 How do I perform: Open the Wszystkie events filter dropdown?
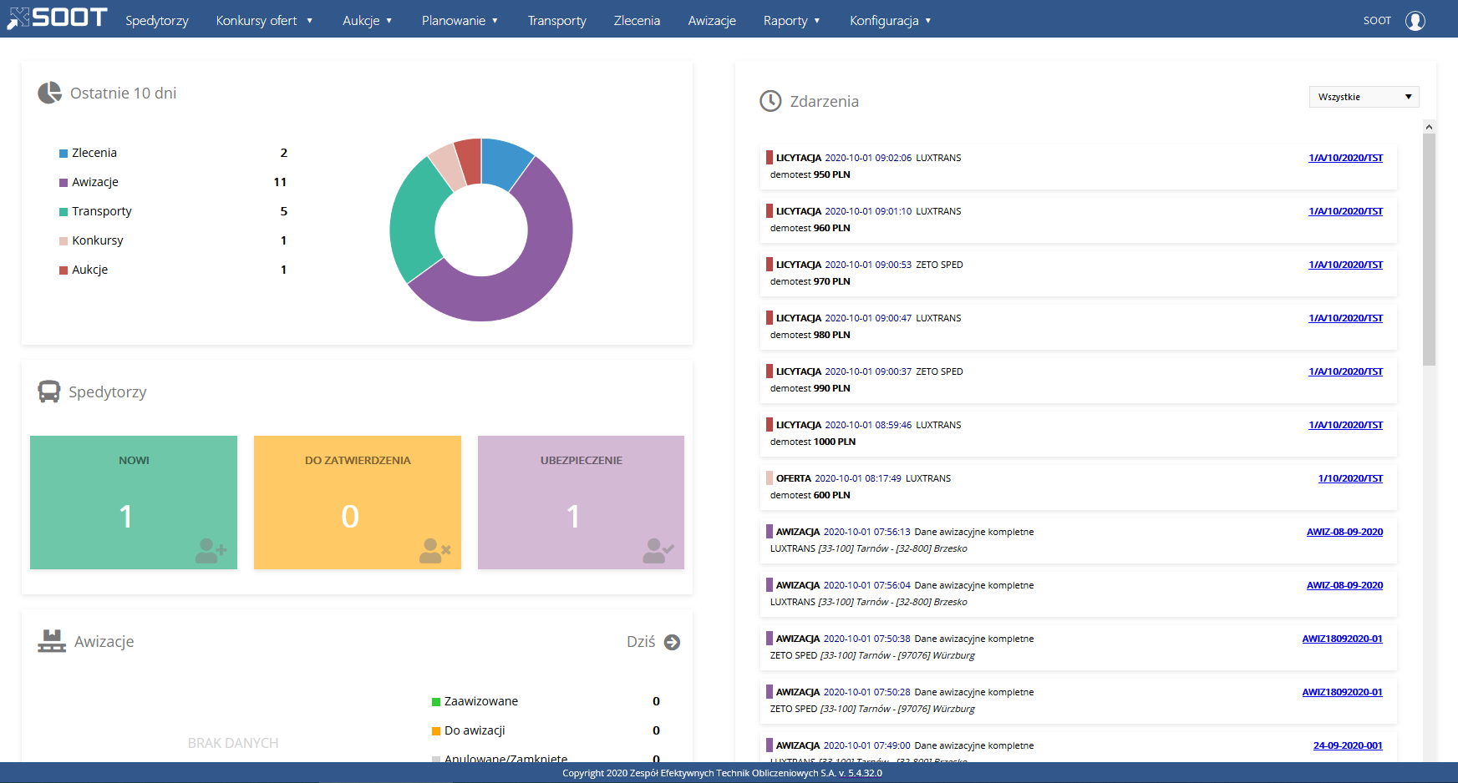click(x=1363, y=97)
